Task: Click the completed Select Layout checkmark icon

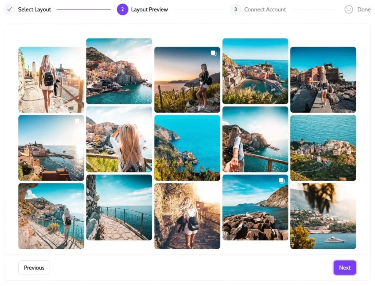Action: tap(10, 10)
